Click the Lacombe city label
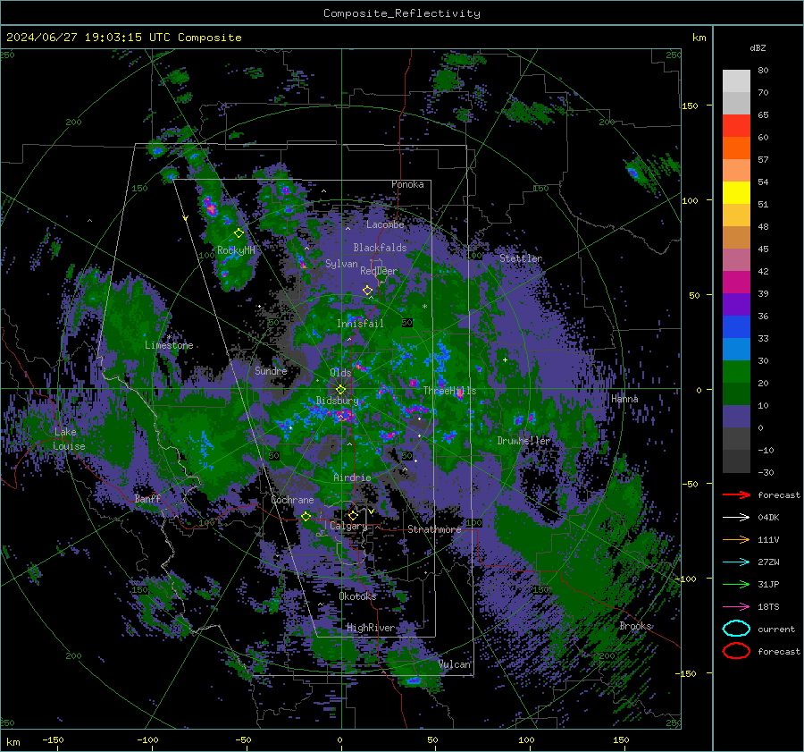The image size is (804, 752). pyautogui.click(x=385, y=224)
